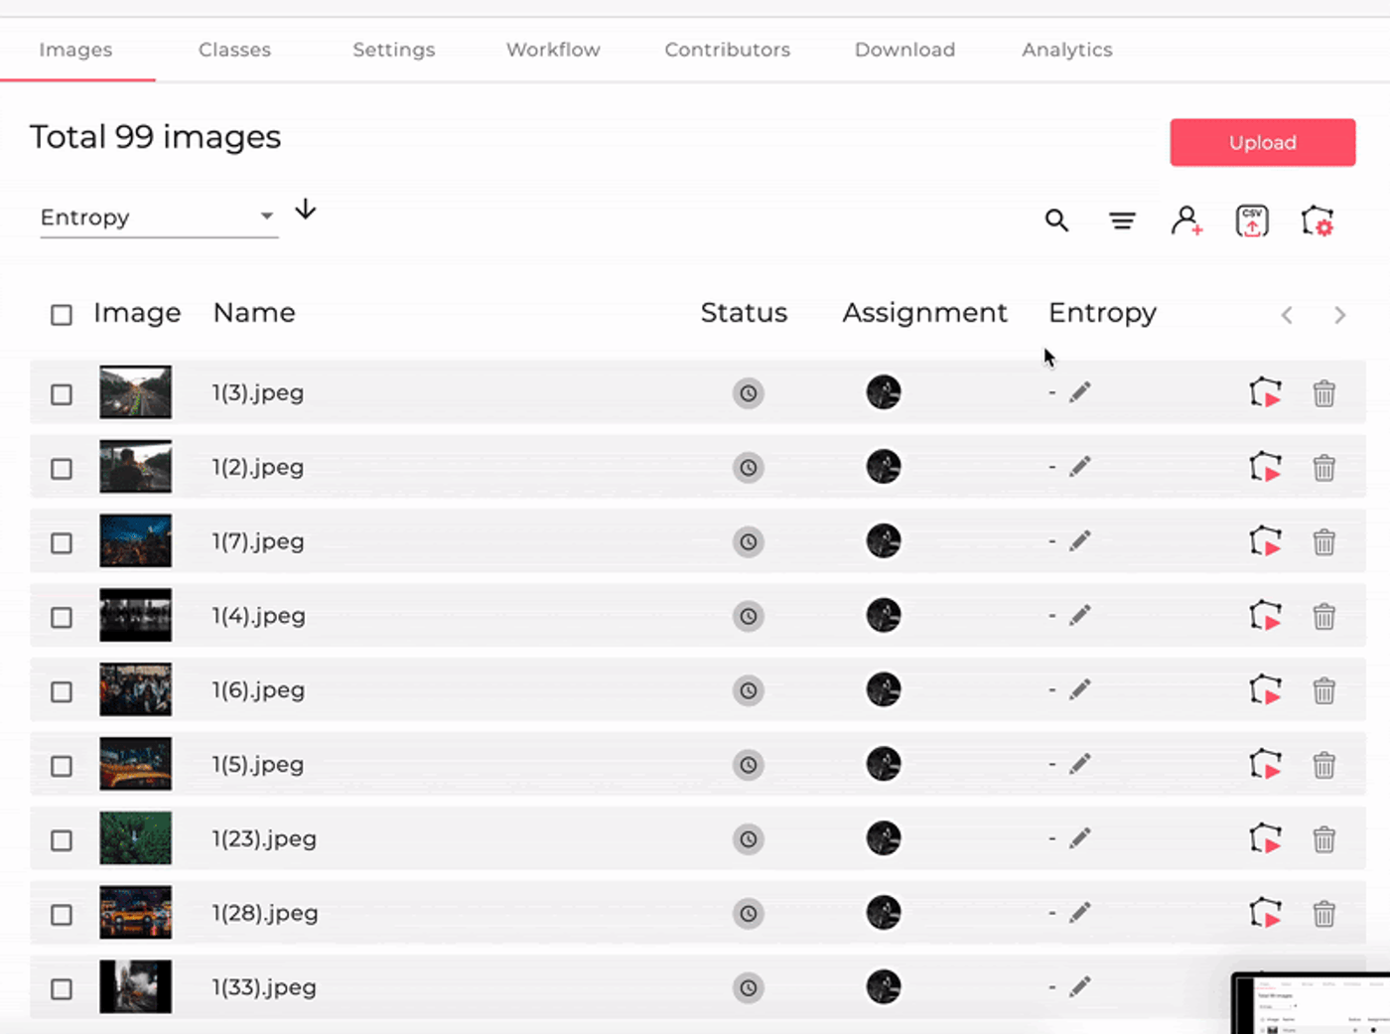Screen dimensions: 1390x1034
Task: Open the Analytics tab
Action: pyautogui.click(x=1067, y=50)
